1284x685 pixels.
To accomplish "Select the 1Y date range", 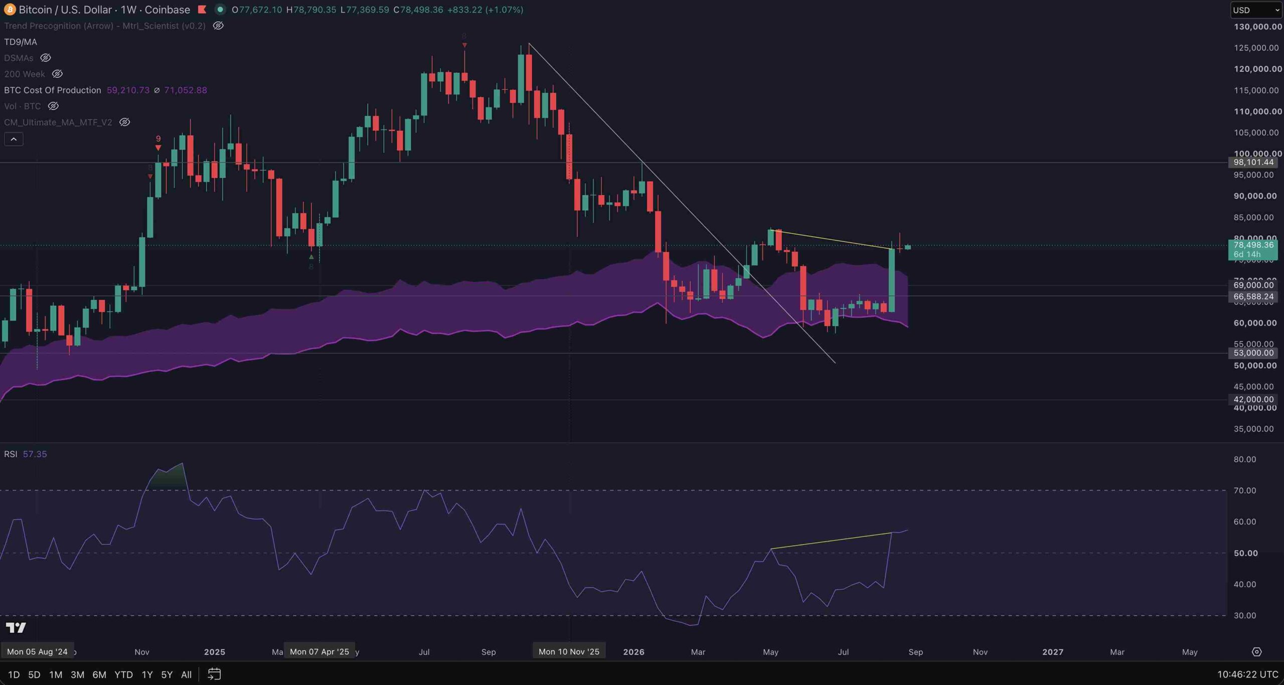I will coord(147,674).
